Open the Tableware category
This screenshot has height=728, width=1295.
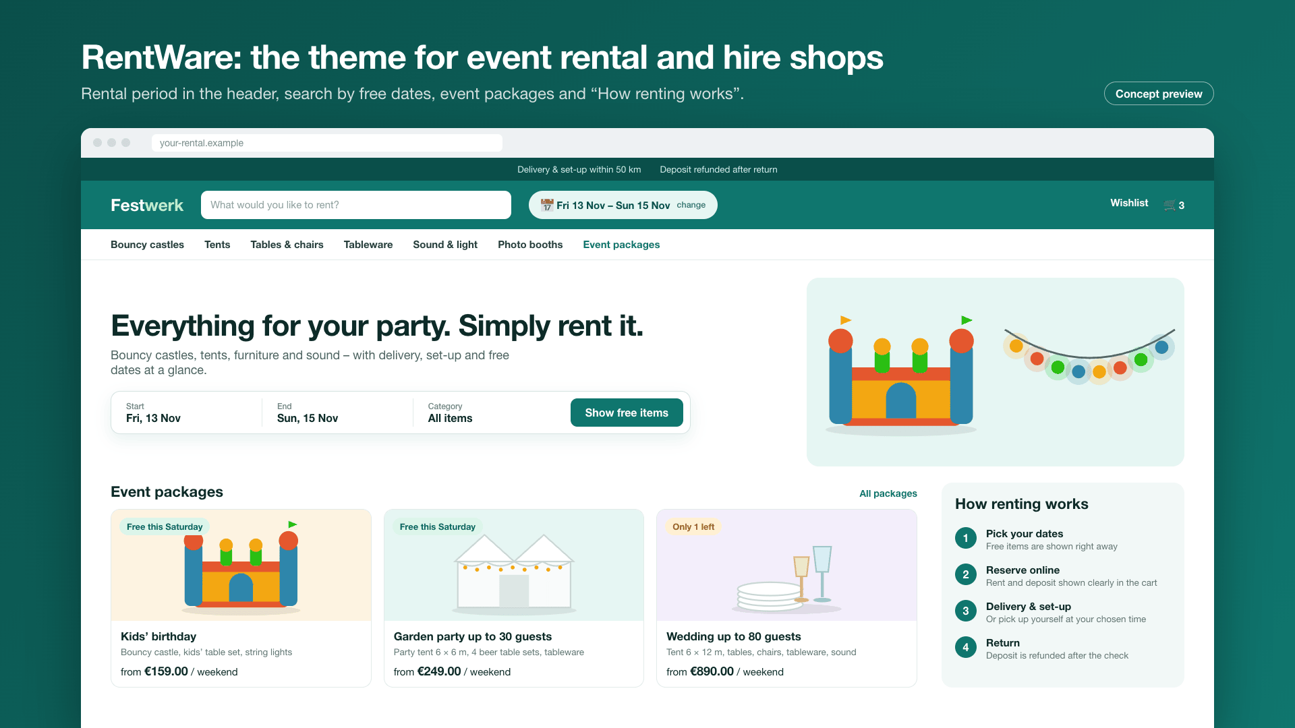(x=368, y=245)
